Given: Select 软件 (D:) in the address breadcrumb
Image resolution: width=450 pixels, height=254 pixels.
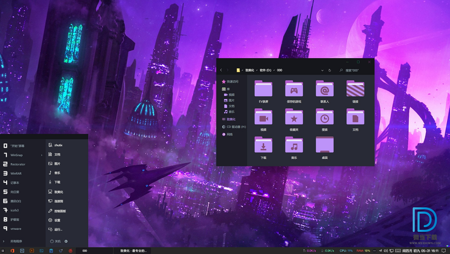Looking at the screenshot, I should (266, 70).
